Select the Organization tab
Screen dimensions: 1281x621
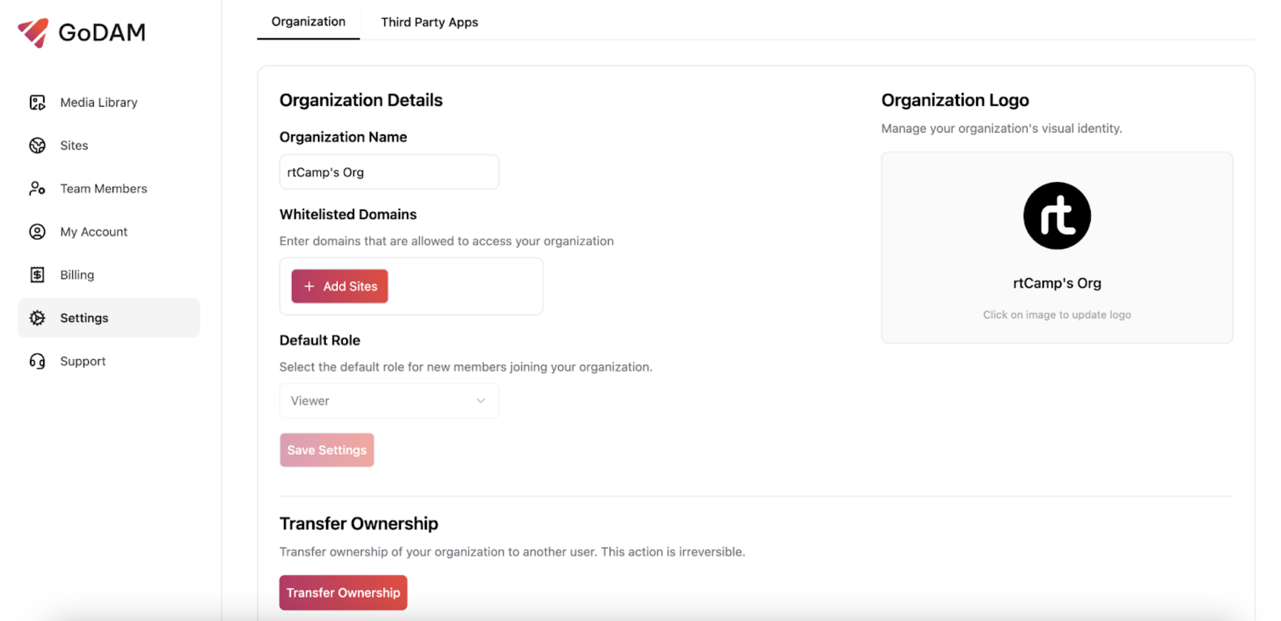tap(308, 22)
